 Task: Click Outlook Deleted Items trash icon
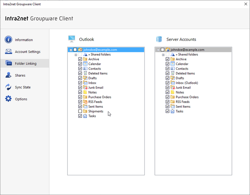[x=85, y=73]
